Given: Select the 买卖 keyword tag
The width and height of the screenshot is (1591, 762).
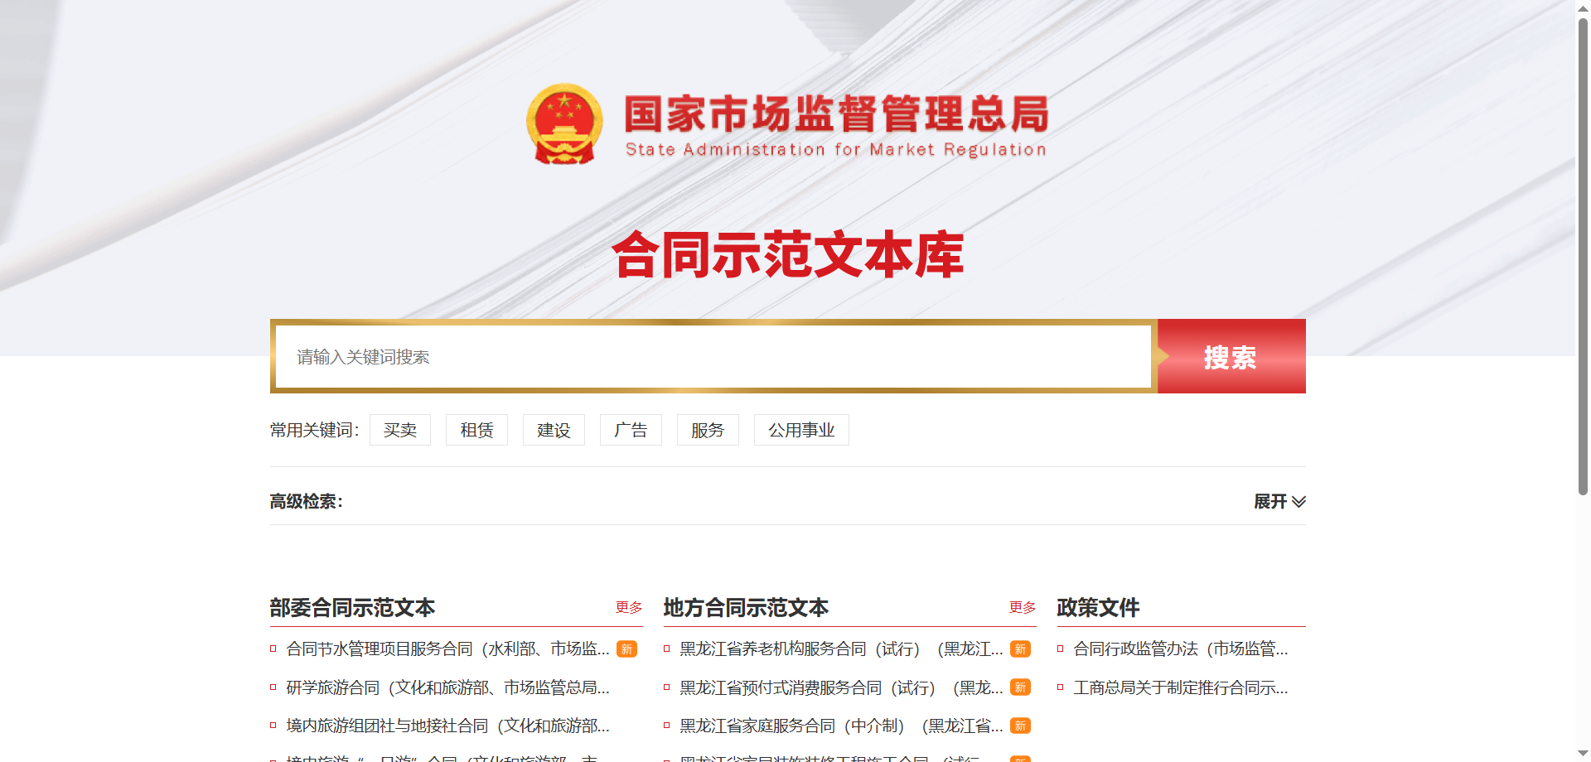Looking at the screenshot, I should [400, 430].
